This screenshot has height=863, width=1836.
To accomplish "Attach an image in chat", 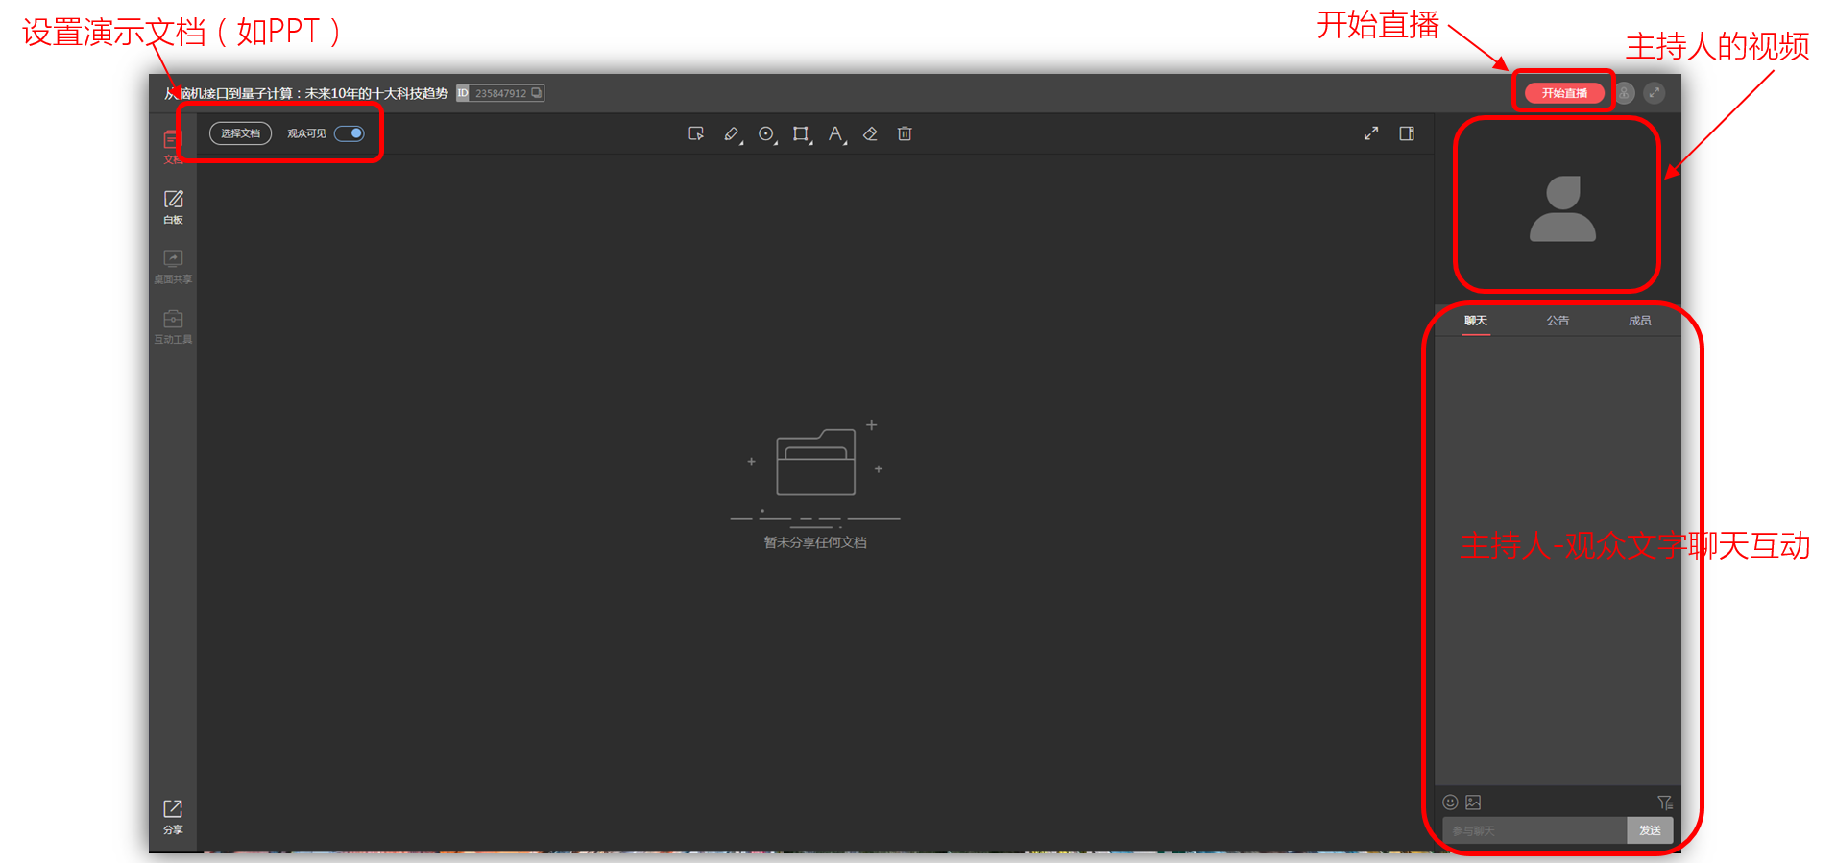I will (x=1474, y=803).
